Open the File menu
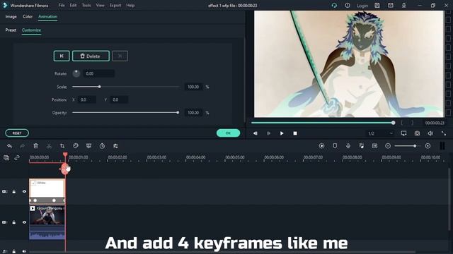The height and width of the screenshot is (254, 453). click(62, 5)
